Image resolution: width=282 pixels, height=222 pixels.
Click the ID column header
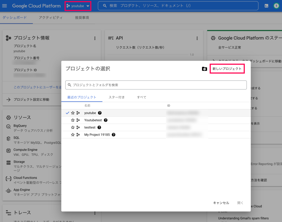click(x=169, y=106)
